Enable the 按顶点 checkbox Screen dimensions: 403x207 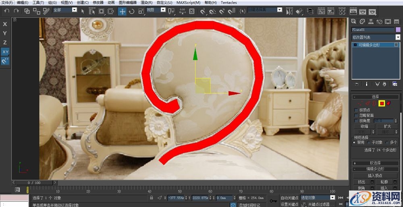point(356,110)
